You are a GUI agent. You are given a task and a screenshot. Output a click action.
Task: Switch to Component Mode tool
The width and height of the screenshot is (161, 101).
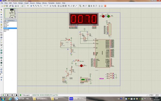tap(1, 12)
